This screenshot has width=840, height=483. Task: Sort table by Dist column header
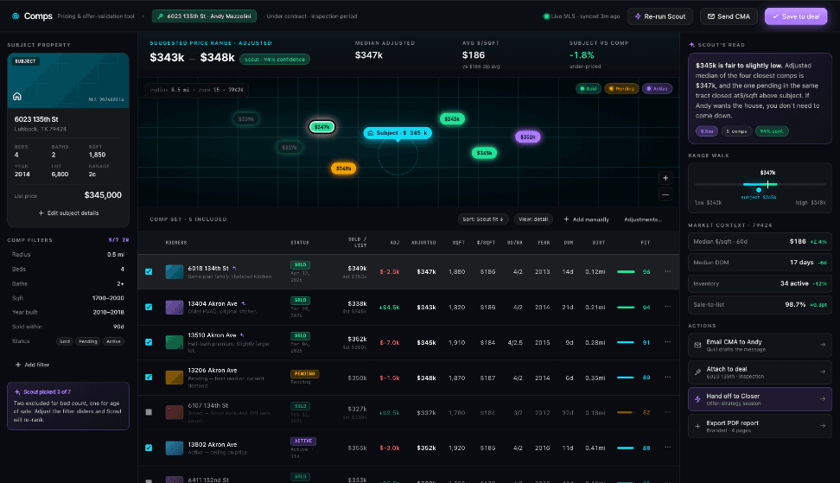pos(598,243)
